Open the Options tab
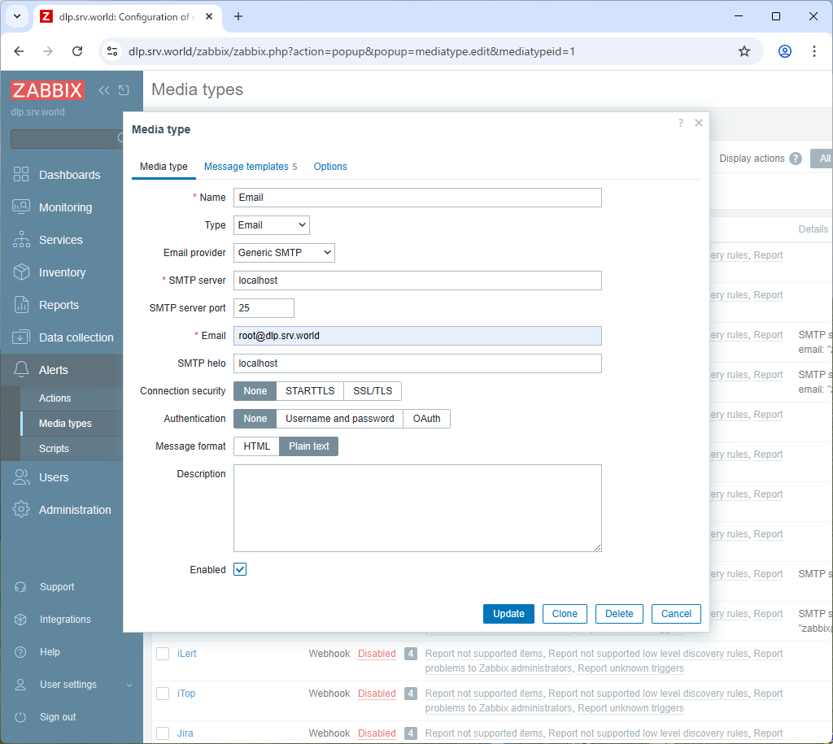833x744 pixels. pos(330,167)
